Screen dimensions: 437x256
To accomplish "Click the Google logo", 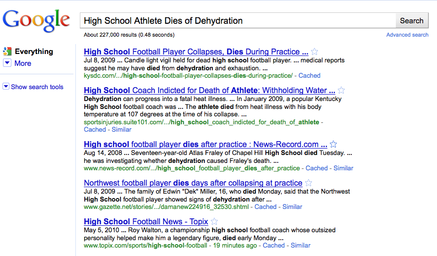I will (x=36, y=21).
